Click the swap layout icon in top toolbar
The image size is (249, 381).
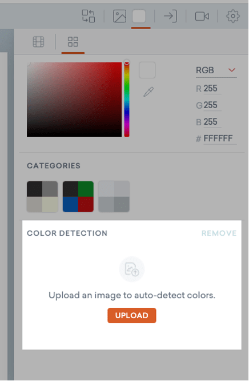88,16
